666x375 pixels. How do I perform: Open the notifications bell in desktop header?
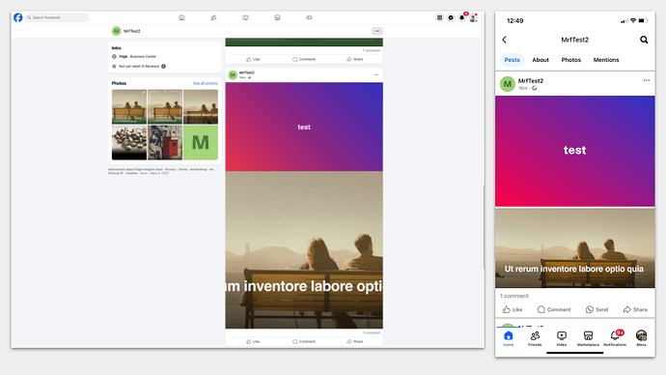[461, 17]
